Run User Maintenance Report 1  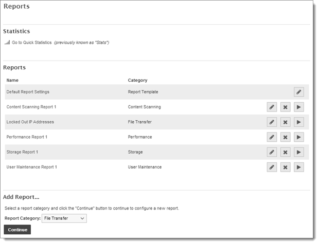[x=299, y=167]
